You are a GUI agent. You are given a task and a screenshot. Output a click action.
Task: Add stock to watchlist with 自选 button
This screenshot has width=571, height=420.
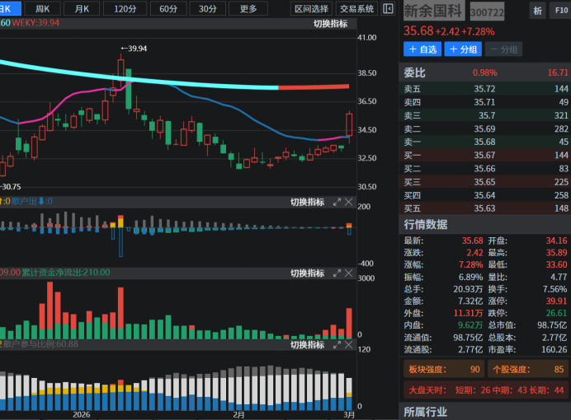[x=422, y=49]
